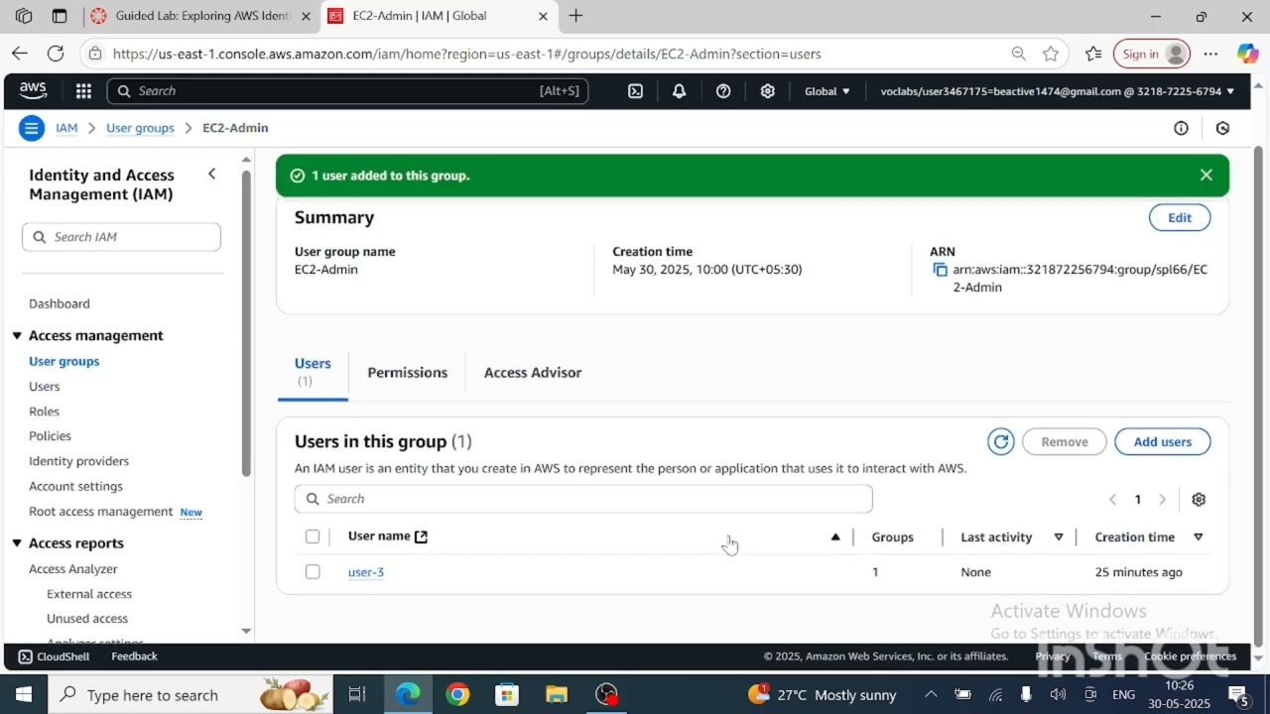This screenshot has height=714, width=1270.
Task: Open the info panel icon
Action: pyautogui.click(x=1181, y=128)
